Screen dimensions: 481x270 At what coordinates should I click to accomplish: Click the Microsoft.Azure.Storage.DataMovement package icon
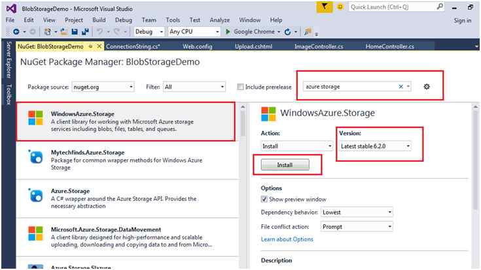(35, 233)
